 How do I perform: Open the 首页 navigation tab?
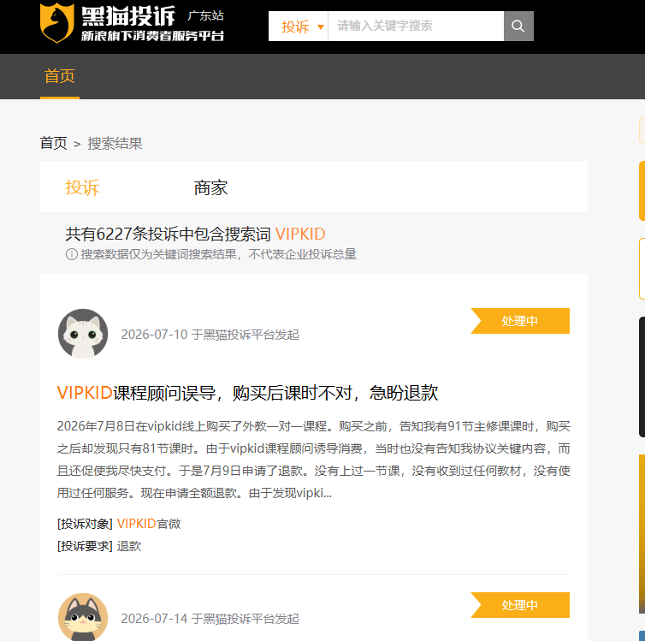tap(60, 76)
